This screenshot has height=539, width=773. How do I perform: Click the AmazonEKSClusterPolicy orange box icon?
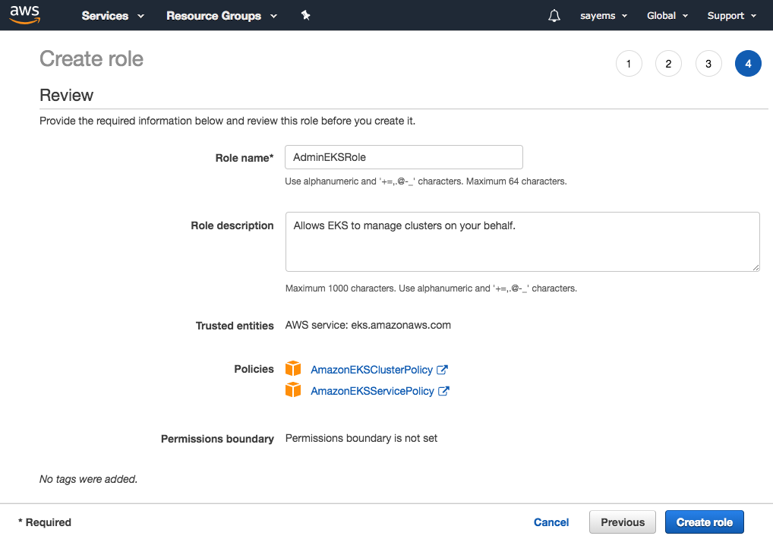point(293,368)
